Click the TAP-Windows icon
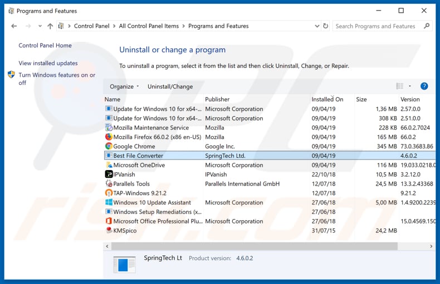The height and width of the screenshot is (284, 440). (109, 193)
